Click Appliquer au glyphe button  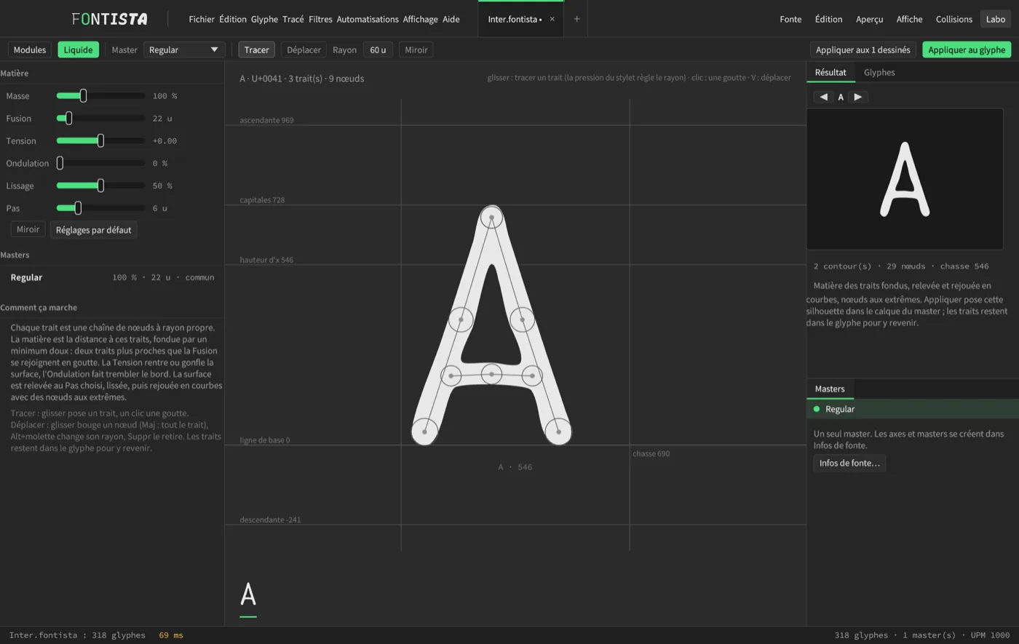[967, 49]
